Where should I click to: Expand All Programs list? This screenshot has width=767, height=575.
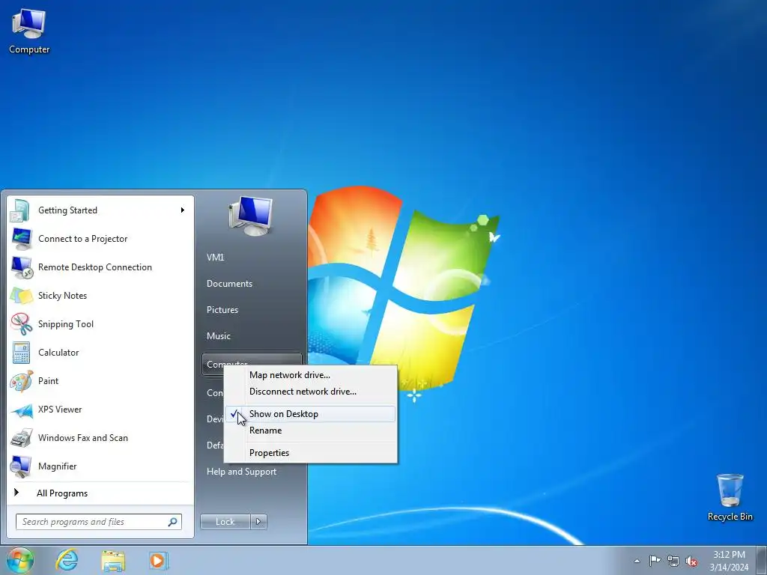point(62,493)
